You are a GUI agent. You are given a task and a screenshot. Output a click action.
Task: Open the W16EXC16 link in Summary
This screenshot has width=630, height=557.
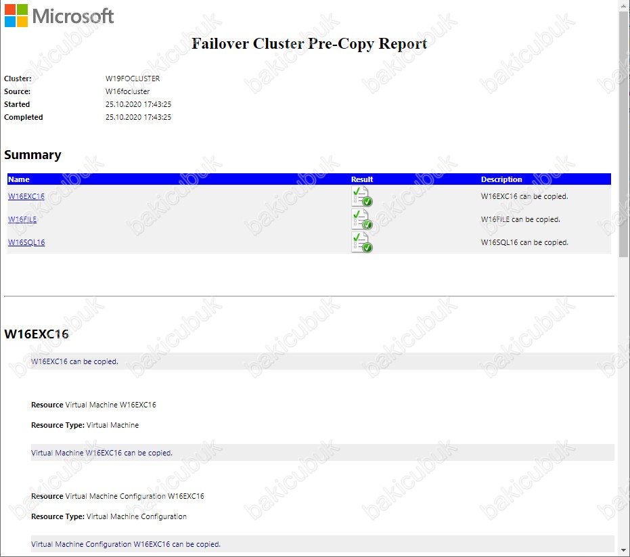click(x=26, y=196)
